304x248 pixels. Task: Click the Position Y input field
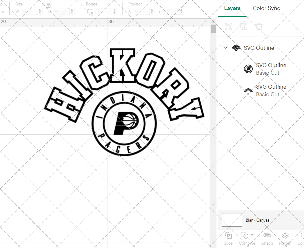coord(171,12)
